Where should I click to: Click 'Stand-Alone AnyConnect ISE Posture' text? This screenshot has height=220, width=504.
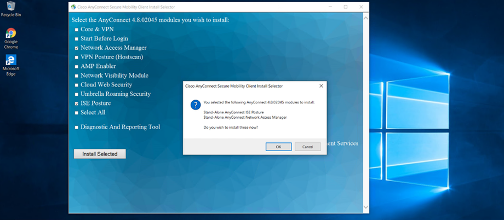[x=234, y=112]
